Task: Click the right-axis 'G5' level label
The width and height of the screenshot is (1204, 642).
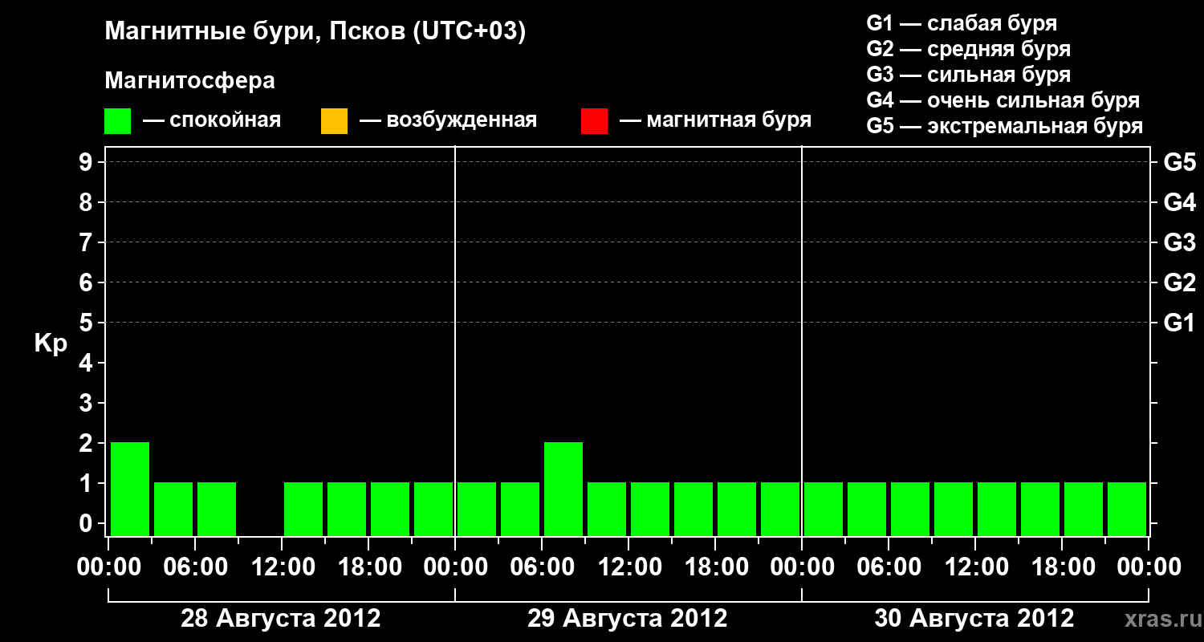Action: click(1180, 162)
